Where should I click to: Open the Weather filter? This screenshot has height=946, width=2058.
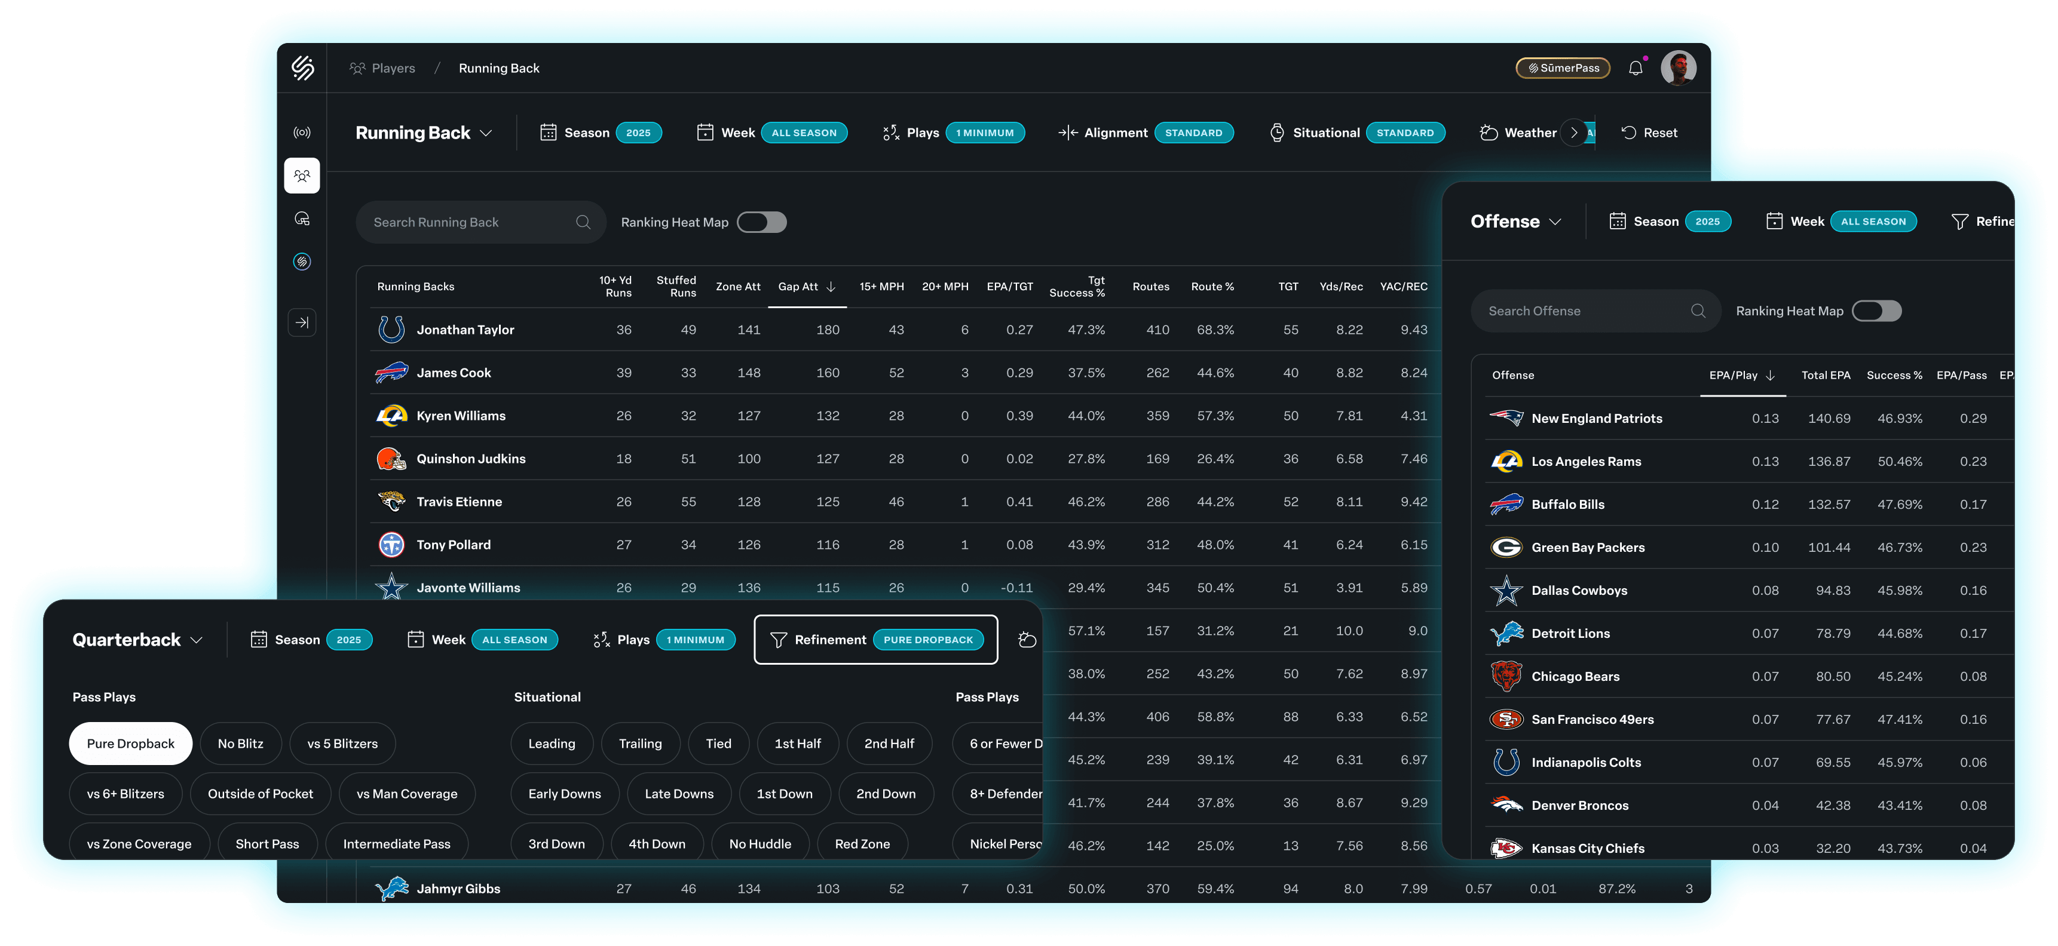pos(1518,133)
